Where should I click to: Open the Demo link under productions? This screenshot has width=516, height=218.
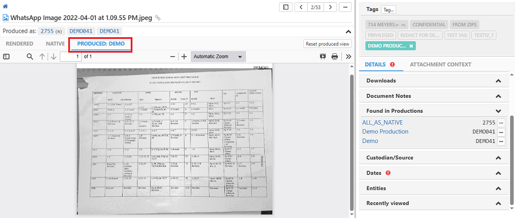[x=370, y=141]
